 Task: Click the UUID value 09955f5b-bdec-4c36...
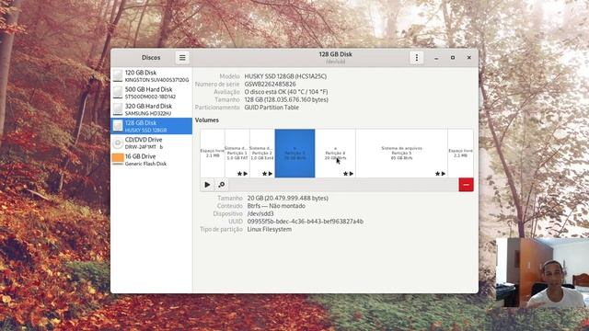pos(305,222)
